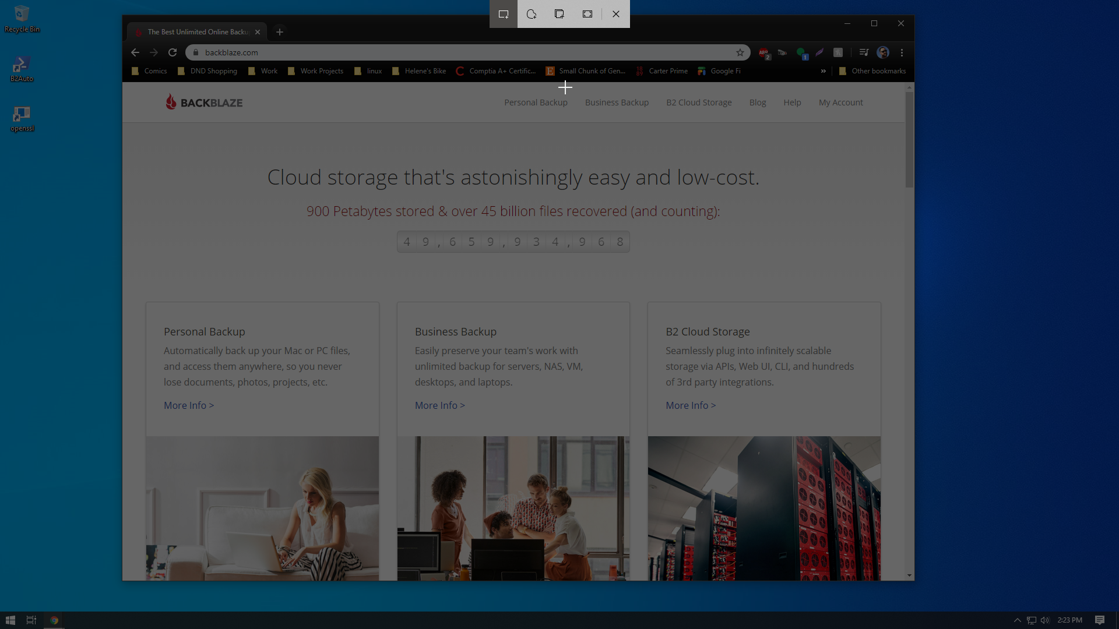Open Blog in site navigation
The height and width of the screenshot is (629, 1119).
(x=758, y=103)
